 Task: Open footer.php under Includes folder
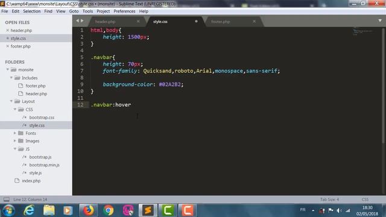[36, 86]
